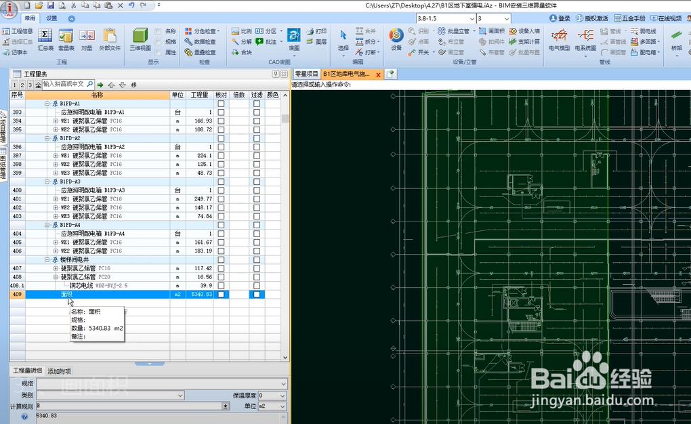Click 分解 explode tool

pyautogui.click(x=242, y=42)
